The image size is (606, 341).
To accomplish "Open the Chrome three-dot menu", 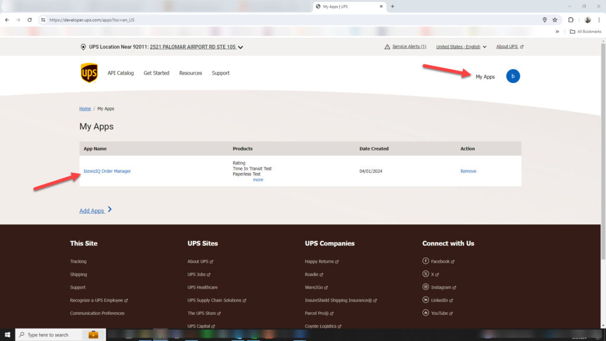I will point(599,20).
